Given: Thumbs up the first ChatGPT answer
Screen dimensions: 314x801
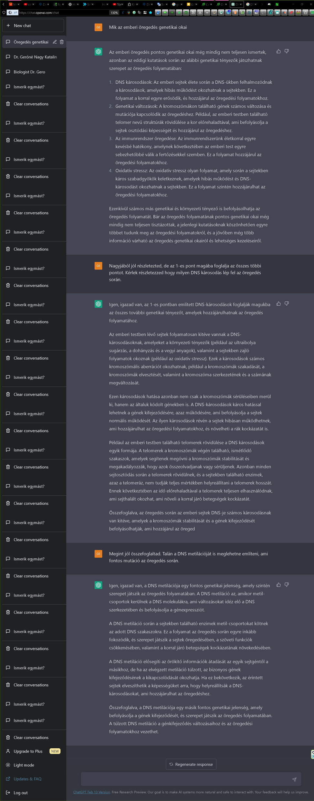Looking at the screenshot, I should tap(278, 51).
